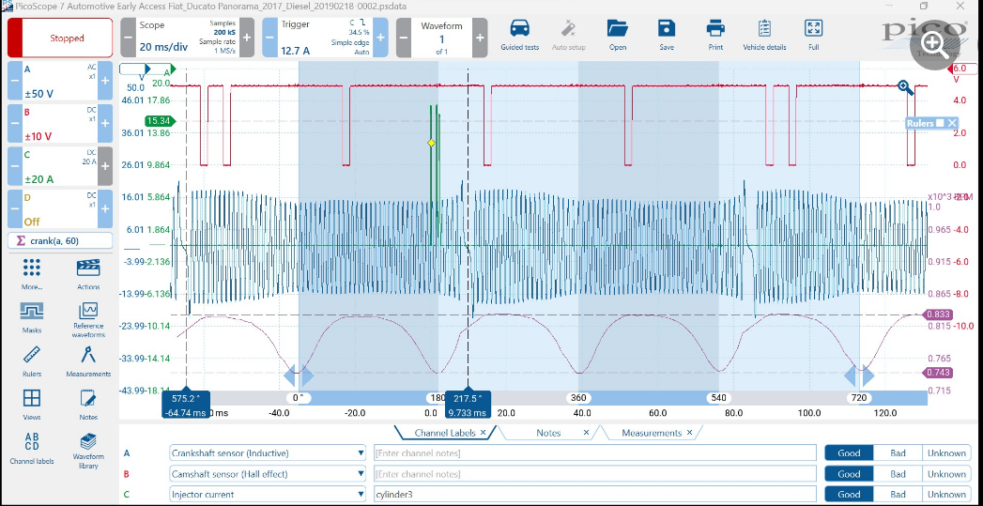Image resolution: width=983 pixels, height=506 pixels.
Task: Open Channel A ±50 V settings
Action: coord(60,81)
